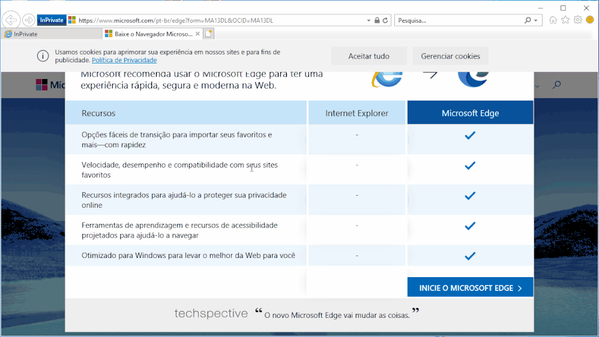Click the Internet Explorer logo image

click(x=387, y=79)
